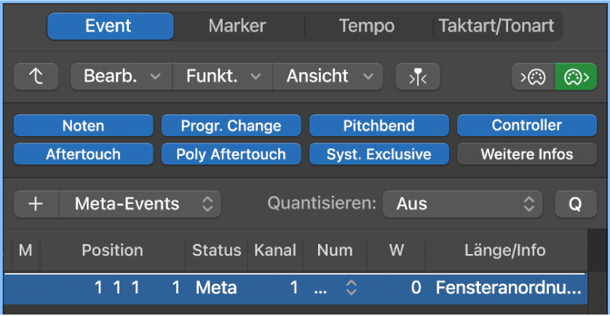Open the Meta-Events type popup
Screen dimensions: 610x316
click(140, 205)
